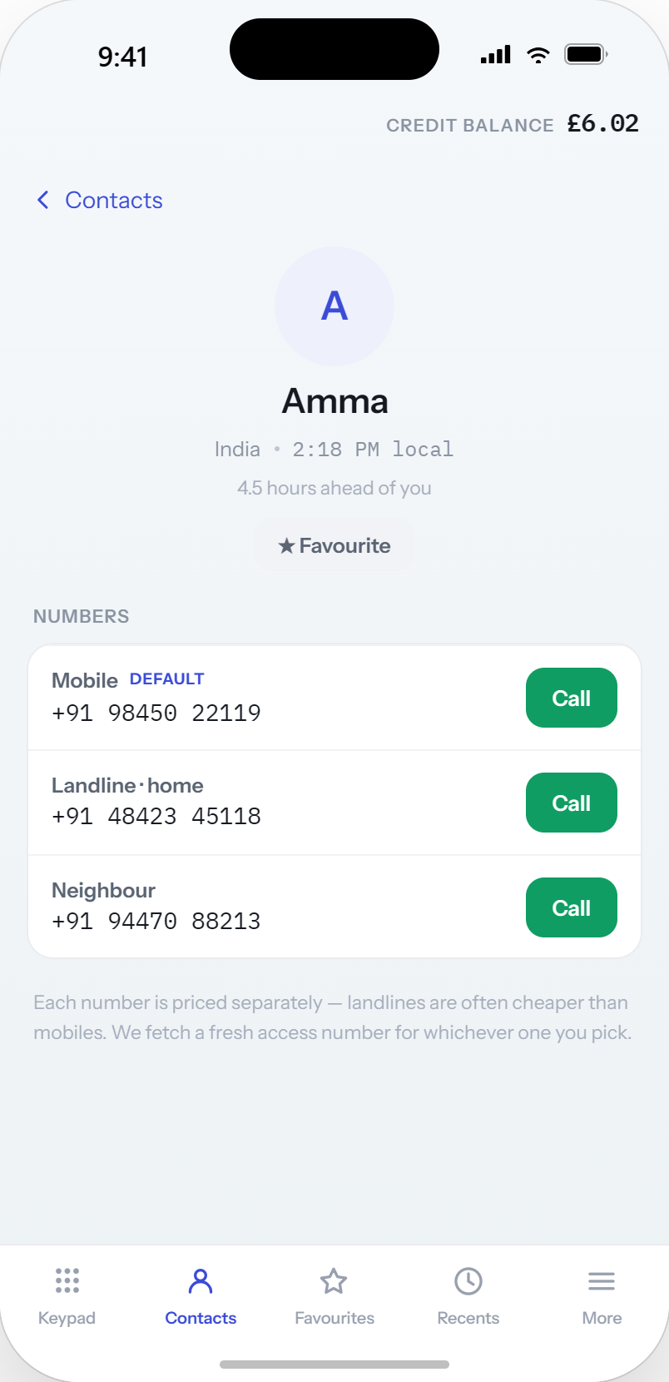The height and width of the screenshot is (1382, 669).
Task: Tap the Wi-Fi status icon
Action: coord(538,55)
